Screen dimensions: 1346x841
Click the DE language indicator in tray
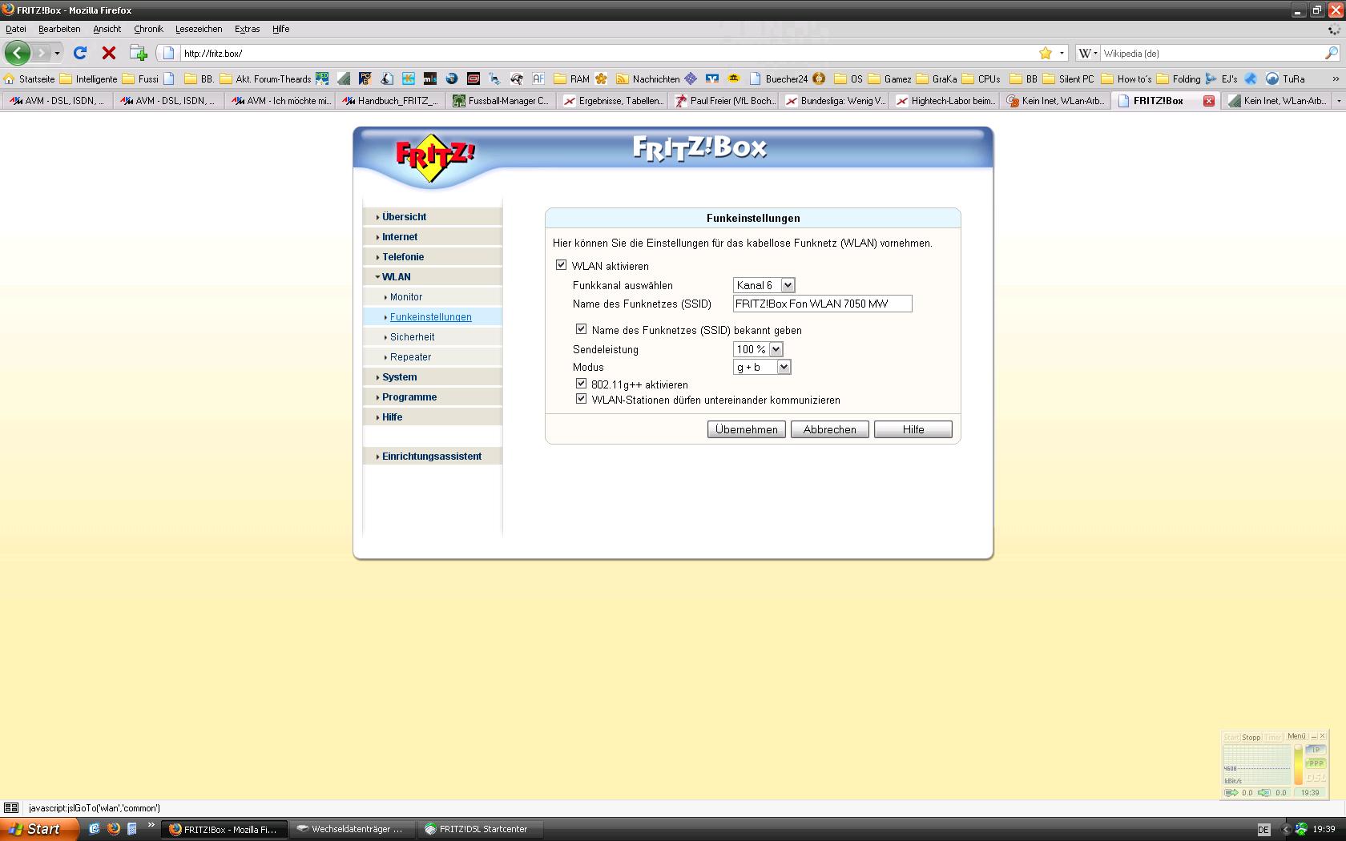click(x=1263, y=830)
